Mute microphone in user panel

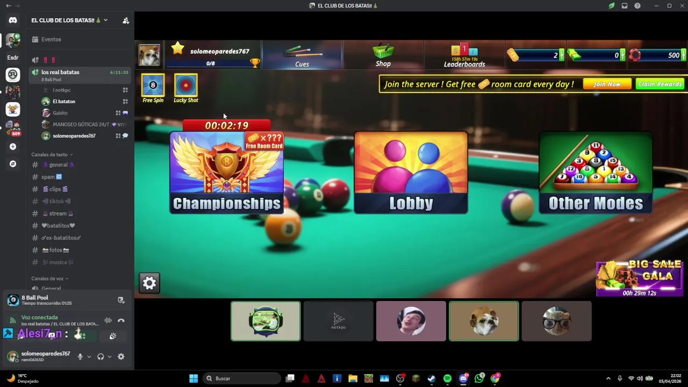point(80,356)
